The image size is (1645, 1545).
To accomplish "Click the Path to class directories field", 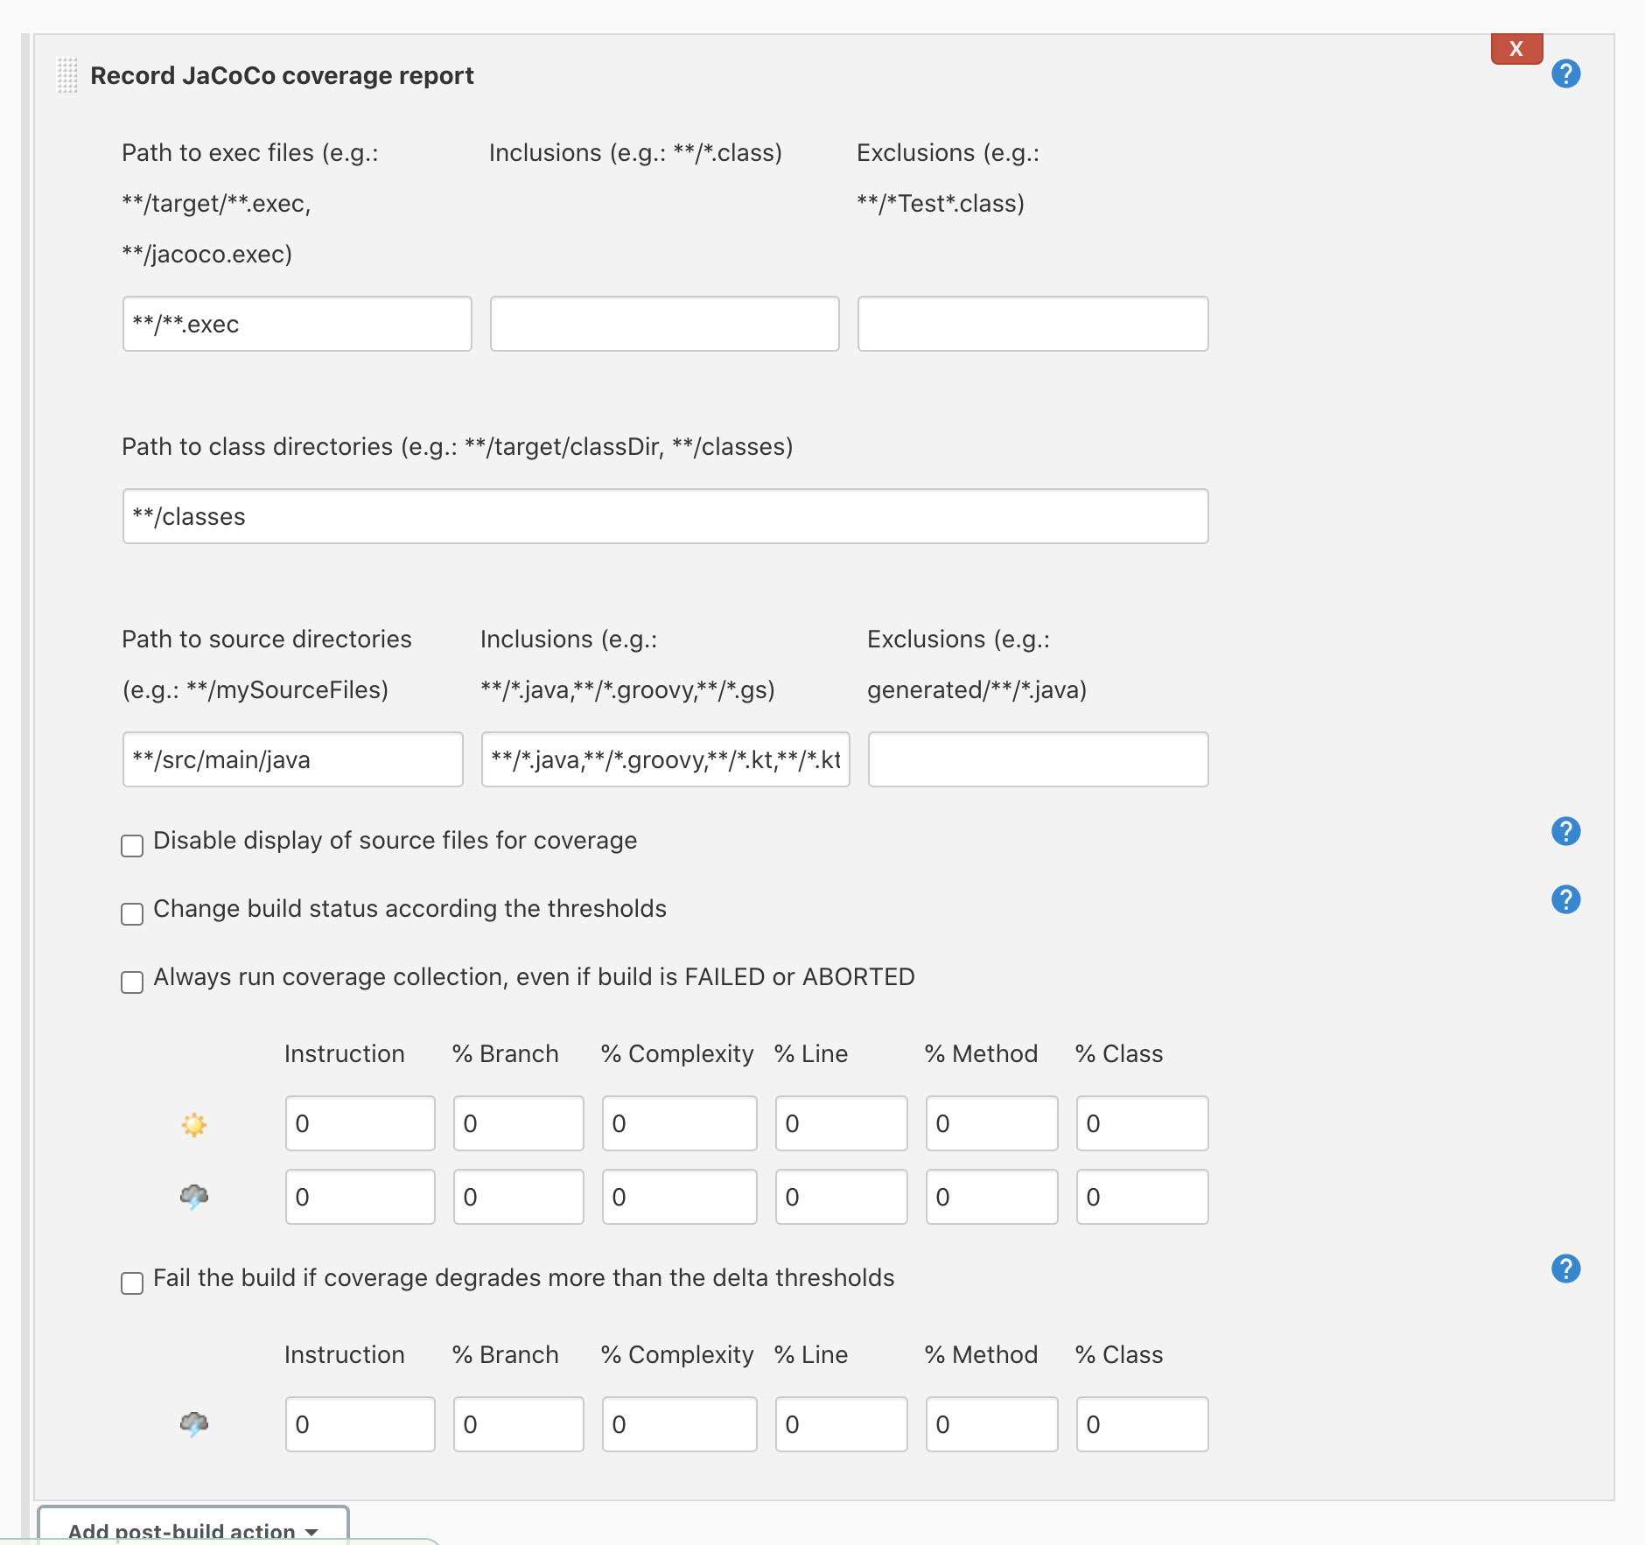I will point(665,516).
